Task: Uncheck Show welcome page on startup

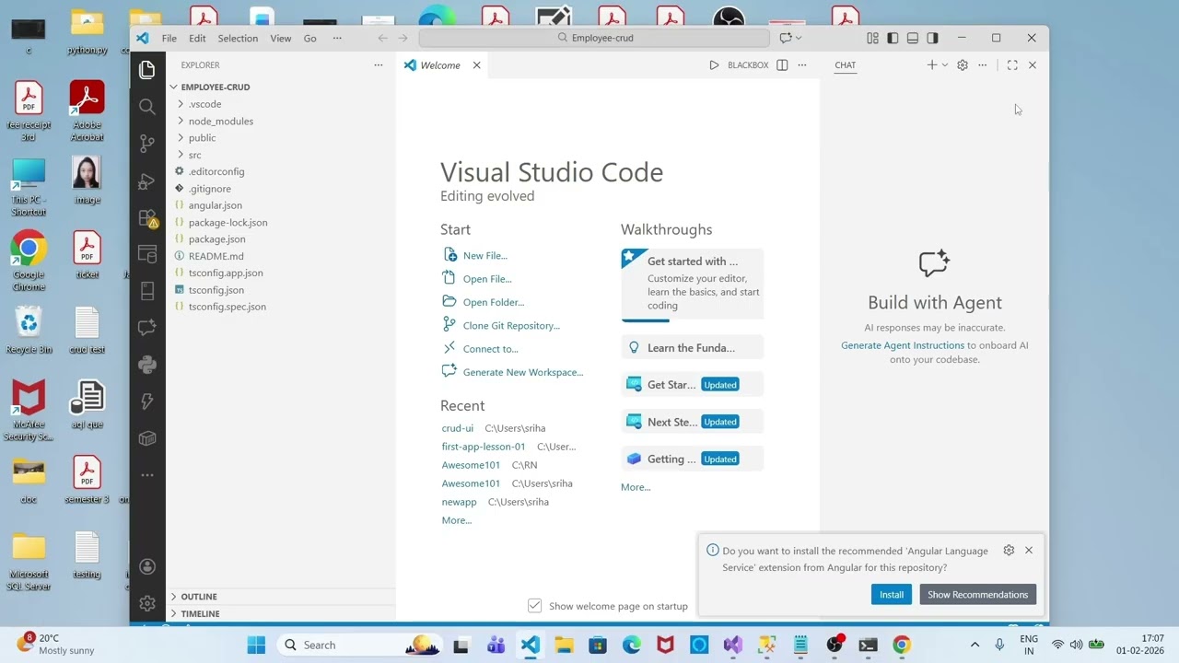Action: click(534, 605)
